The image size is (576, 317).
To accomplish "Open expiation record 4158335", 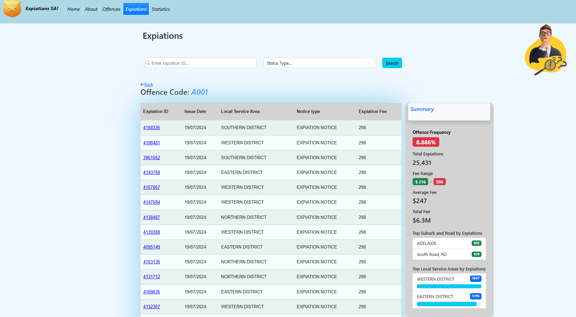I will tap(152, 127).
